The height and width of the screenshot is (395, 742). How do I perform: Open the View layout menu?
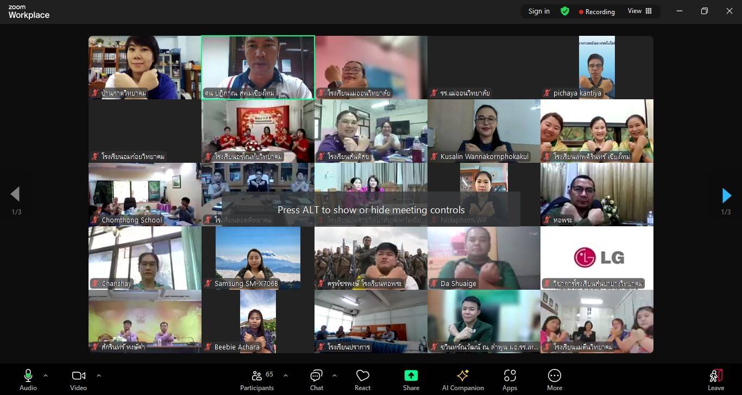pyautogui.click(x=639, y=11)
